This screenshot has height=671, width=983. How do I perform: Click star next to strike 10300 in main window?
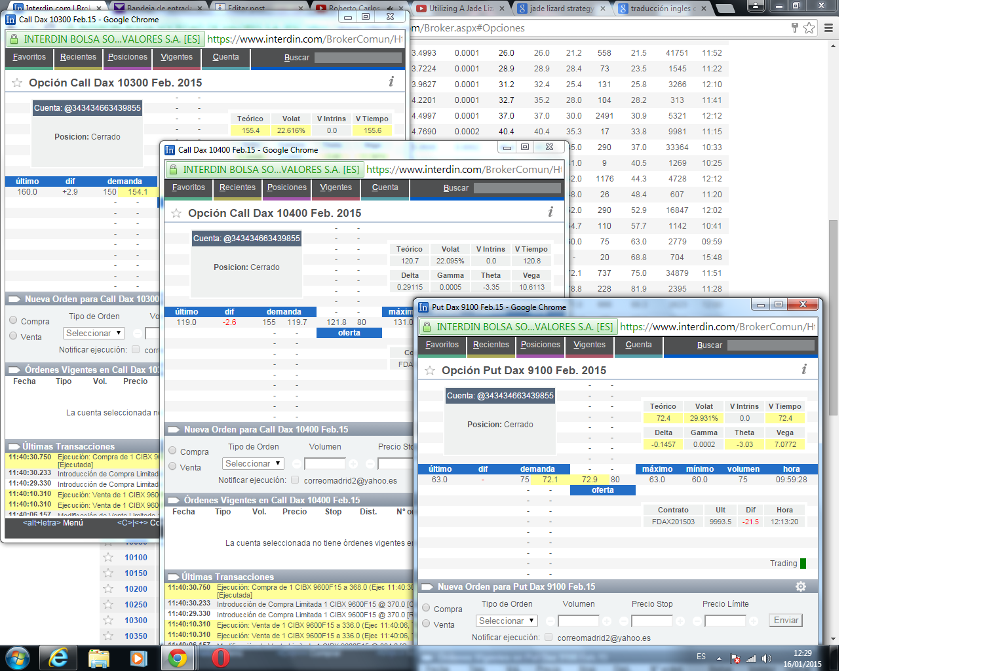pyautogui.click(x=108, y=620)
